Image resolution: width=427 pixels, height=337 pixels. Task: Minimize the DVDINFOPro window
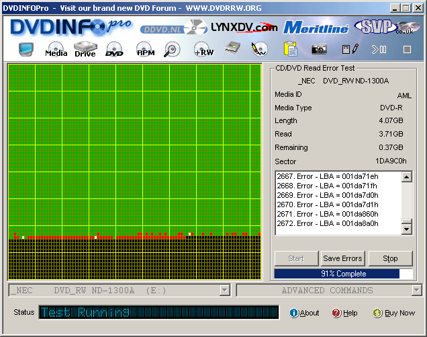click(395, 7)
